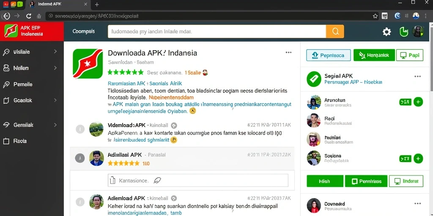The image size is (433, 216).
Task: Click the Downloada APK green-red app icon
Action: click(x=88, y=64)
